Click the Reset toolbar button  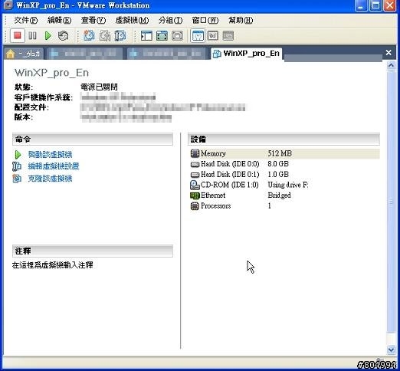pyautogui.click(x=63, y=36)
